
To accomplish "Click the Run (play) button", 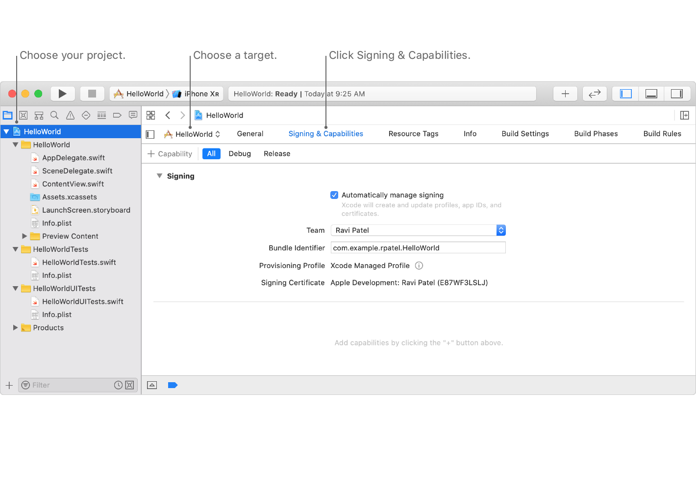I will point(62,94).
